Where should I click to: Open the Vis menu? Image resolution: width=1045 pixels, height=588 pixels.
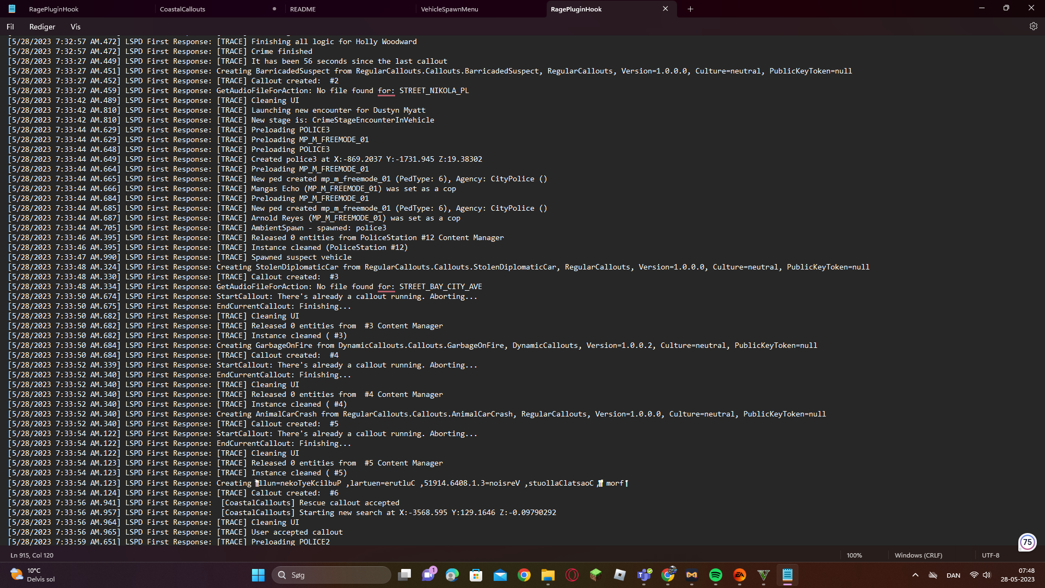75,27
